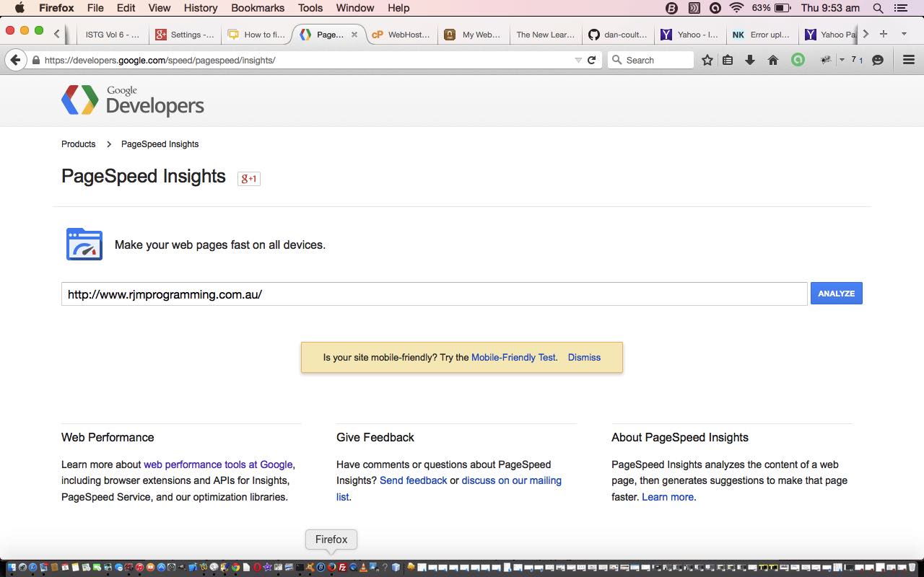Screen dimensions: 924x577
Task: Dismiss the mobile-friendly notice
Action: pos(584,357)
